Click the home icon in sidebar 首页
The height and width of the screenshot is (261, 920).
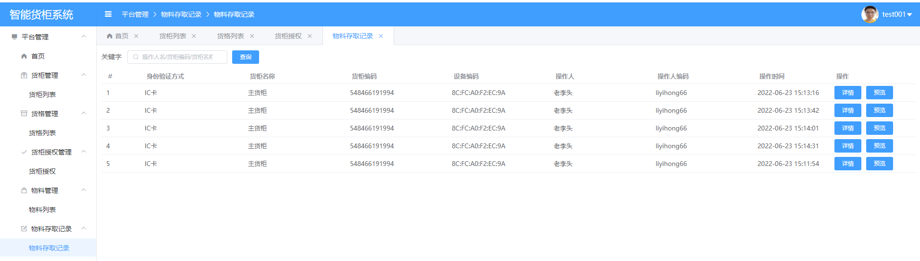tap(24, 56)
